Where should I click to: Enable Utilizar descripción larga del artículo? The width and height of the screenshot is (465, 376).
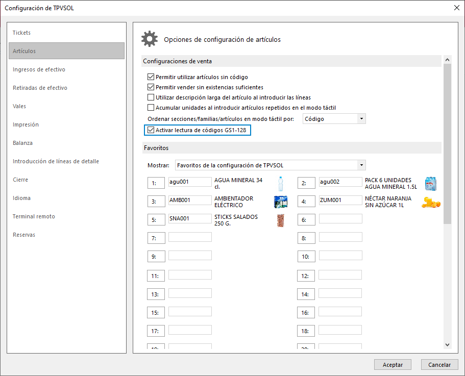151,97
